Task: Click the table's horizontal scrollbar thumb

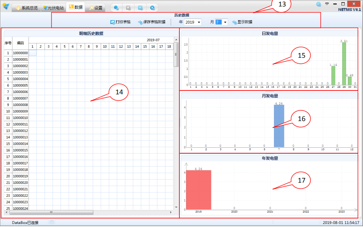Action: coord(51,212)
